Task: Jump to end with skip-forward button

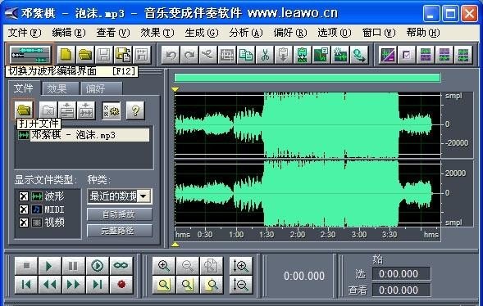Action: pyautogui.click(x=98, y=285)
